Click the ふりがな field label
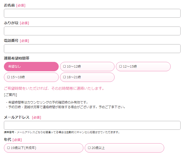 11,23
